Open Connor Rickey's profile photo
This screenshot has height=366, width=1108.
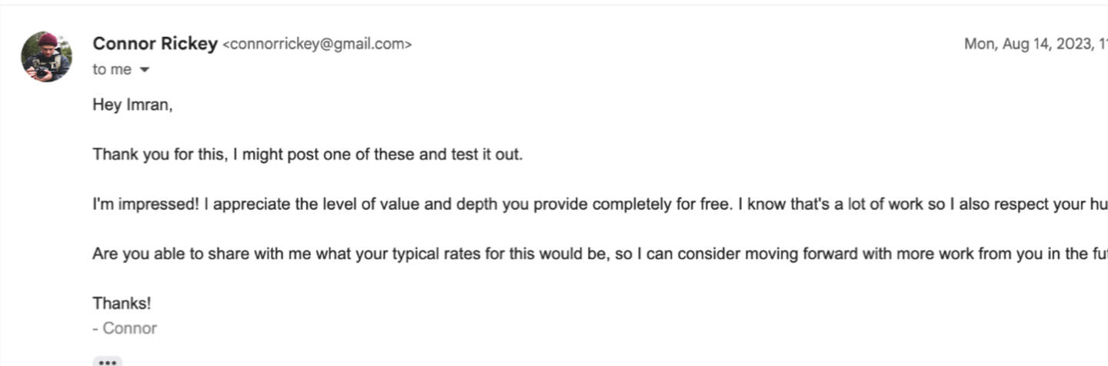coord(46,56)
